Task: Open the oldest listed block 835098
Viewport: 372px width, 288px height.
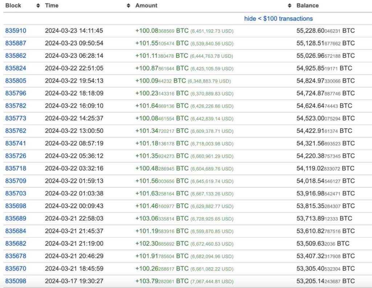Action: tap(16, 281)
